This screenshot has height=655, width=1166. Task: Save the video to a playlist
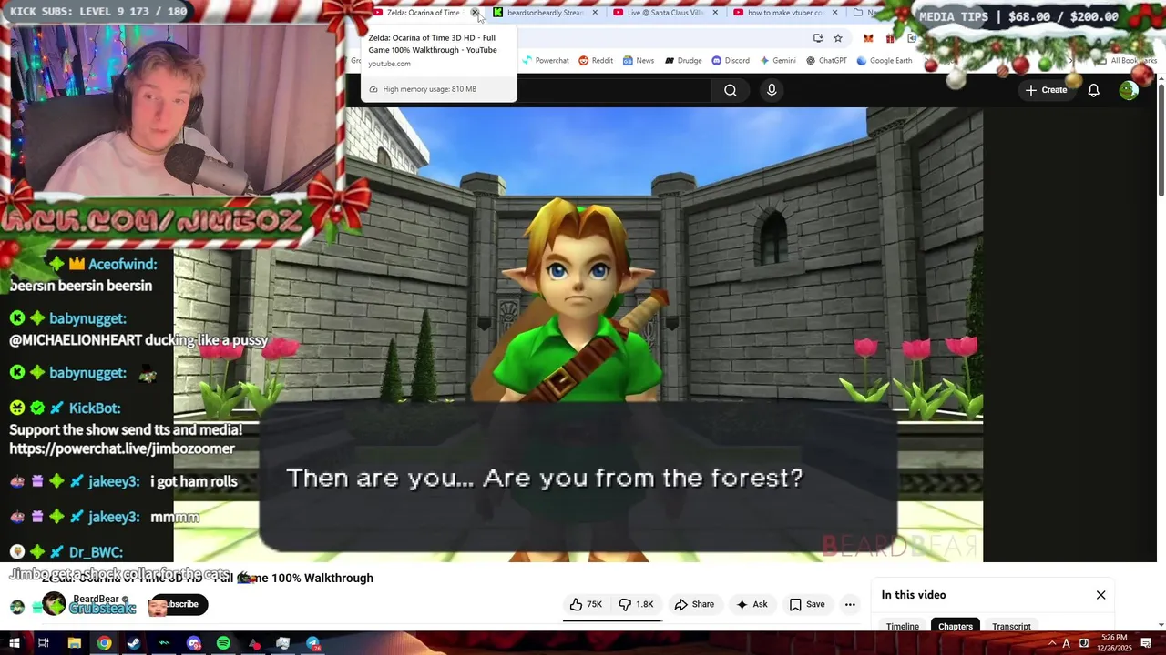pos(807,604)
